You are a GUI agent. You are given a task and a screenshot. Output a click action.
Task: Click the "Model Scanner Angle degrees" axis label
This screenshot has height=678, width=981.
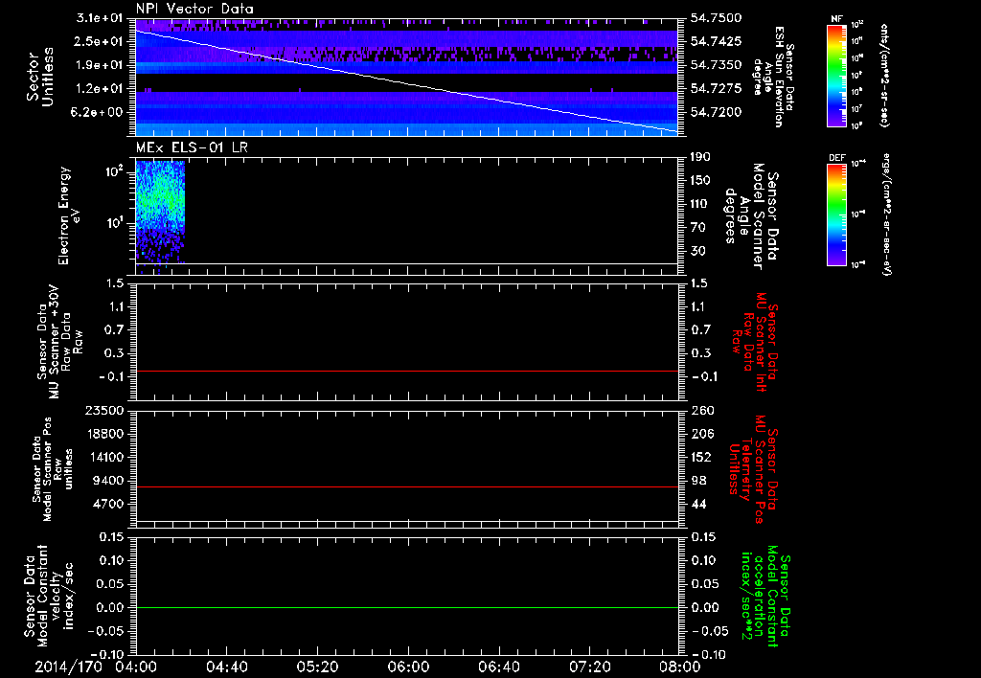(x=751, y=217)
